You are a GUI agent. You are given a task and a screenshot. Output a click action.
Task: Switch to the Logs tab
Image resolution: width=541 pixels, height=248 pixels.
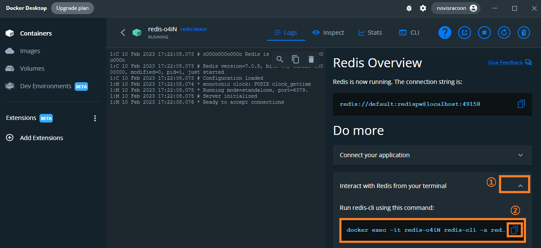(x=286, y=33)
